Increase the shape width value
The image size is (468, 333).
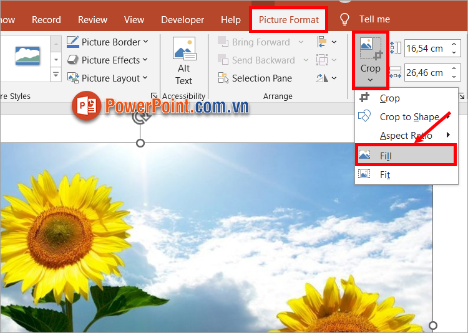pyautogui.click(x=454, y=68)
